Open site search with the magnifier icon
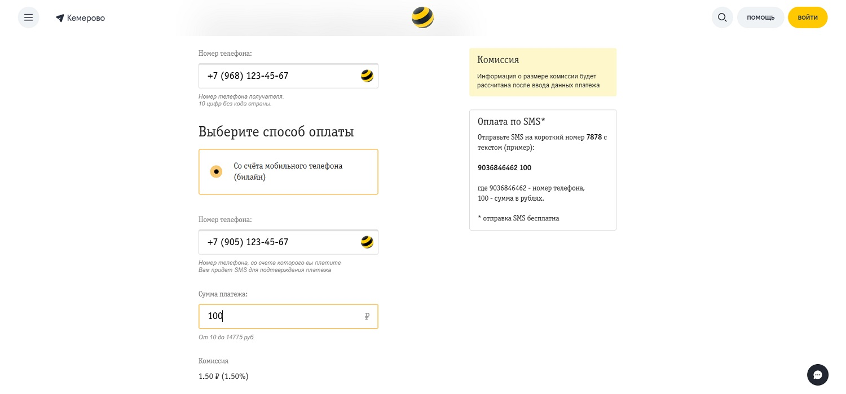This screenshot has width=846, height=394. pyautogui.click(x=722, y=17)
